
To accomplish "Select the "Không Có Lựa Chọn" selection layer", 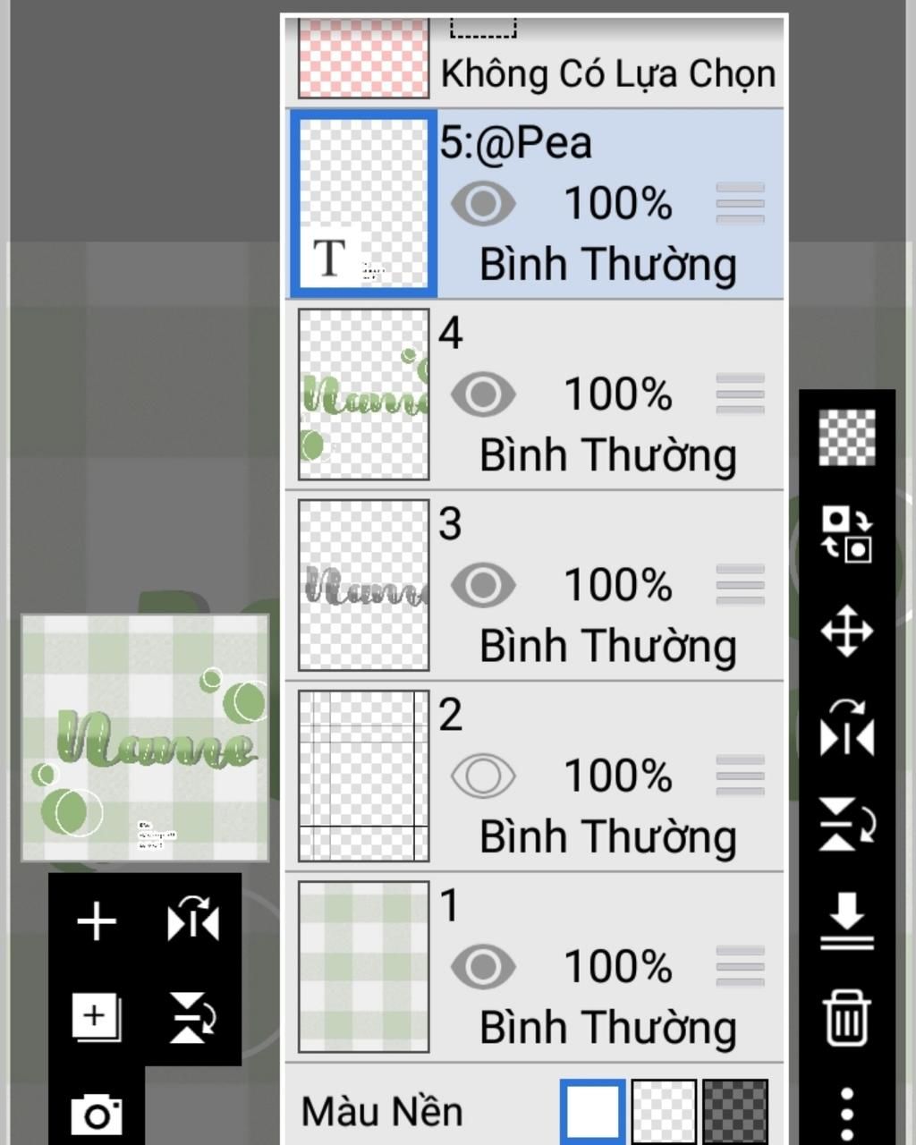I will [537, 63].
